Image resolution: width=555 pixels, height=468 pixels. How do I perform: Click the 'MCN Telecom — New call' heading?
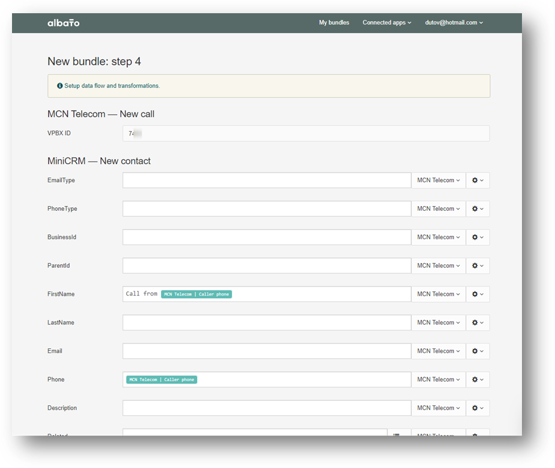tap(101, 114)
